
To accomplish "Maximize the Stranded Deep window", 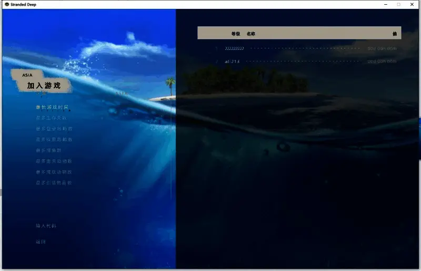I will [398, 4].
